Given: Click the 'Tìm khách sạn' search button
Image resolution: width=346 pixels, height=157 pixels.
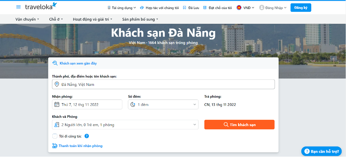Looking at the screenshot, I should coord(239,125).
